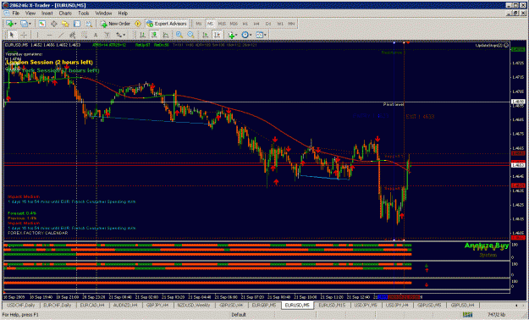Open the Profiles dropdown
This screenshot has width=529, height=320.
(x=26, y=24)
